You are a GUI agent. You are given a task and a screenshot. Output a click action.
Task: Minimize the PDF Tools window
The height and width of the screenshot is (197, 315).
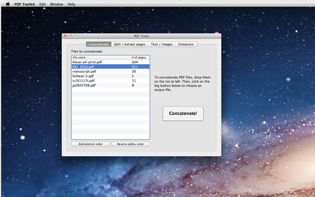coord(70,36)
